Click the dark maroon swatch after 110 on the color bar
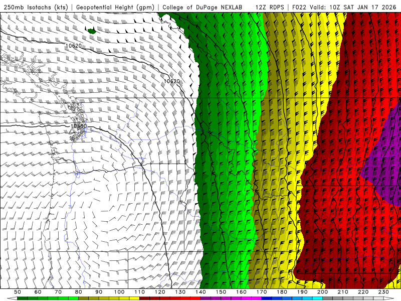Screen dimensions: 401x301 145,298
